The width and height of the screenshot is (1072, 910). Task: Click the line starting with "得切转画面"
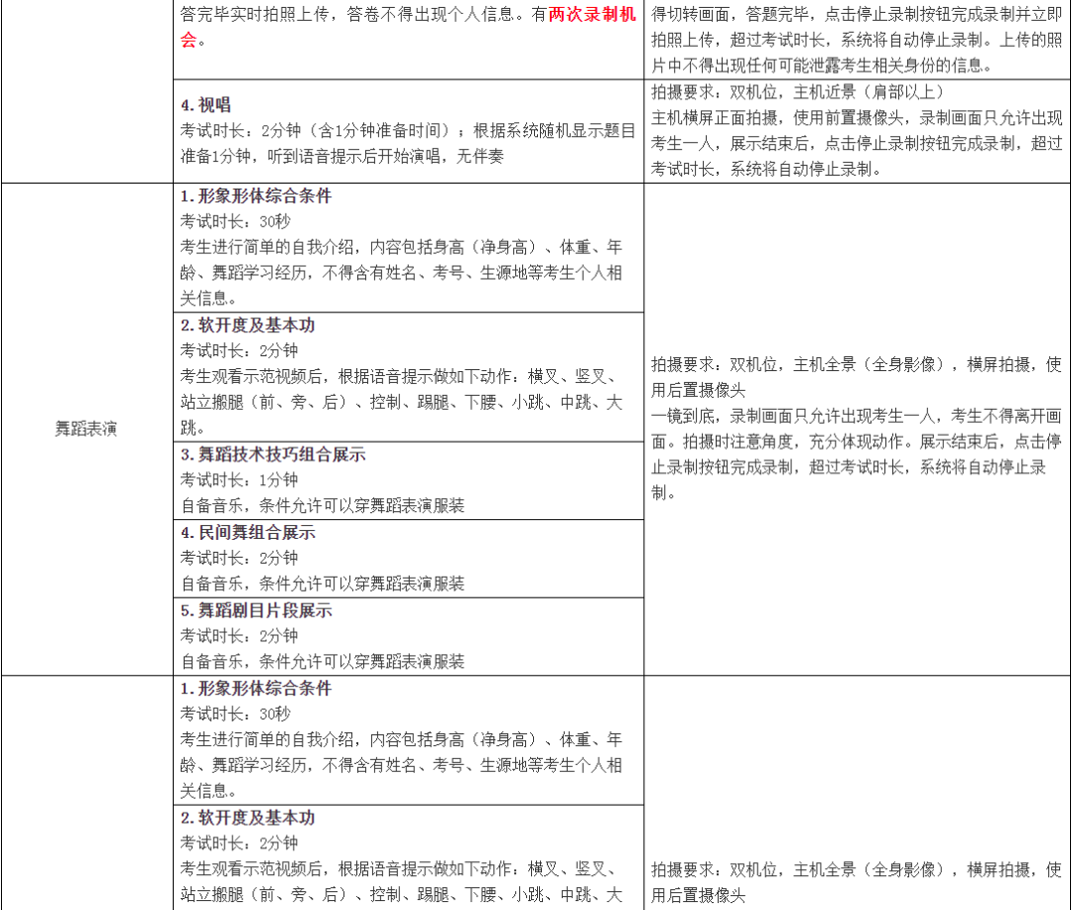pyautogui.click(x=856, y=17)
